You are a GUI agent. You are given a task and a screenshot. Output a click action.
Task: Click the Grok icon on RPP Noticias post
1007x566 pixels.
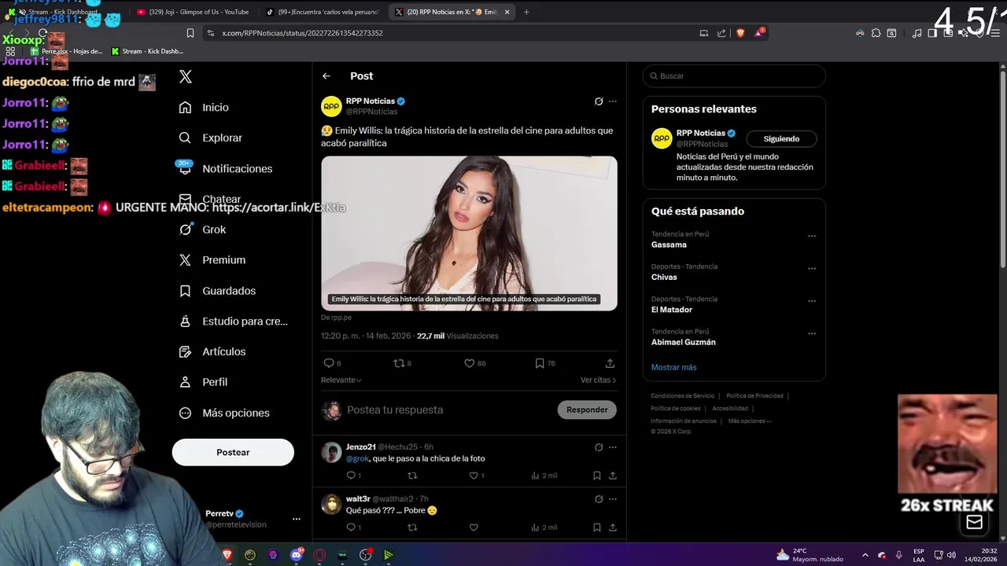click(599, 101)
